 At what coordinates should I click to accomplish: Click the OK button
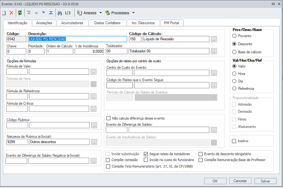(x=215, y=181)
